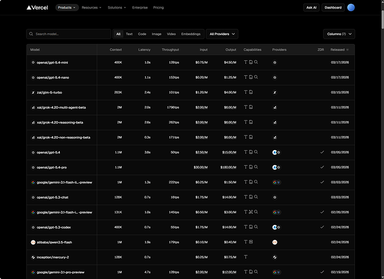Click provider icon for grok-4.20-reasoning-beta

[275, 123]
